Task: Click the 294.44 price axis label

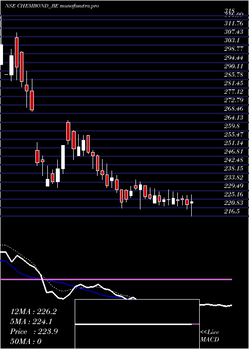Action: pos(234,58)
